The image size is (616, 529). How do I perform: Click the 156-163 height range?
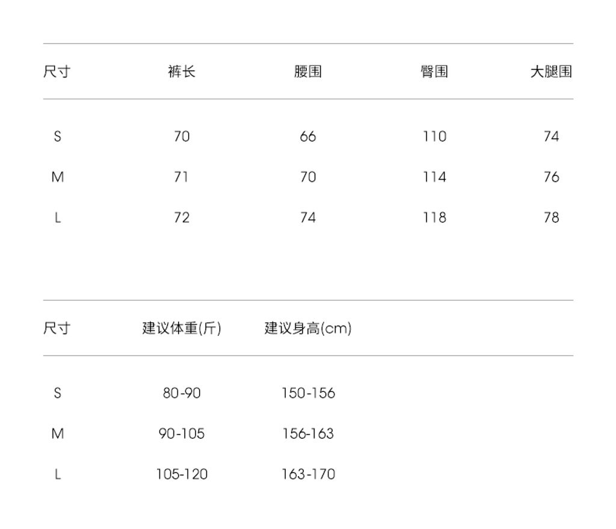[x=308, y=433]
